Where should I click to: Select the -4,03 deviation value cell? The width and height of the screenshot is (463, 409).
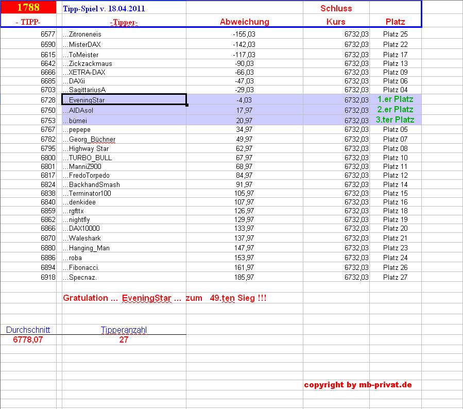coord(245,100)
